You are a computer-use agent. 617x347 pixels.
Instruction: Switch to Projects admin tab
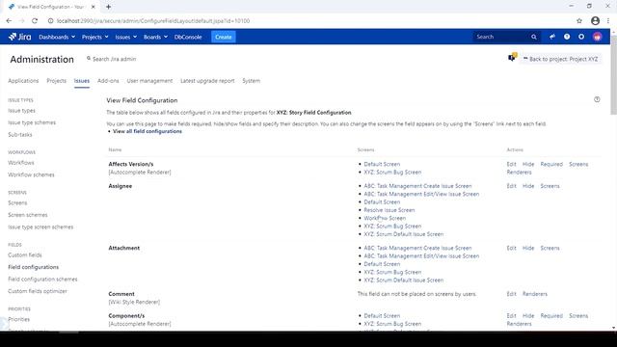[x=56, y=81]
